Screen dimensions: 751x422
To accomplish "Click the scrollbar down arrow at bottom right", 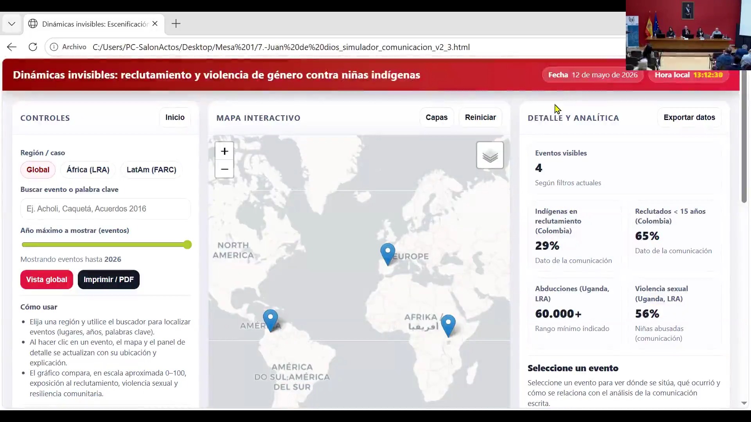I will [x=744, y=403].
